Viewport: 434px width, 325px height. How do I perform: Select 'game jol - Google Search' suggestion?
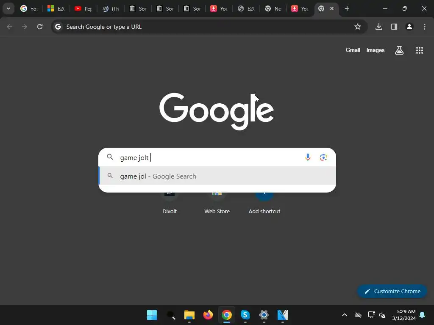point(217,176)
